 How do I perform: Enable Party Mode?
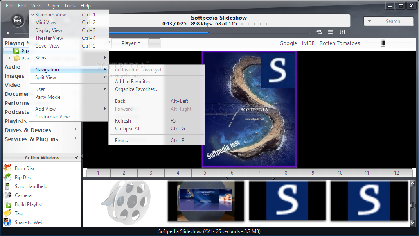(x=69, y=97)
